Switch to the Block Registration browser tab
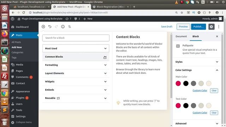This screenshot has height=127, width=226. click(x=111, y=7)
